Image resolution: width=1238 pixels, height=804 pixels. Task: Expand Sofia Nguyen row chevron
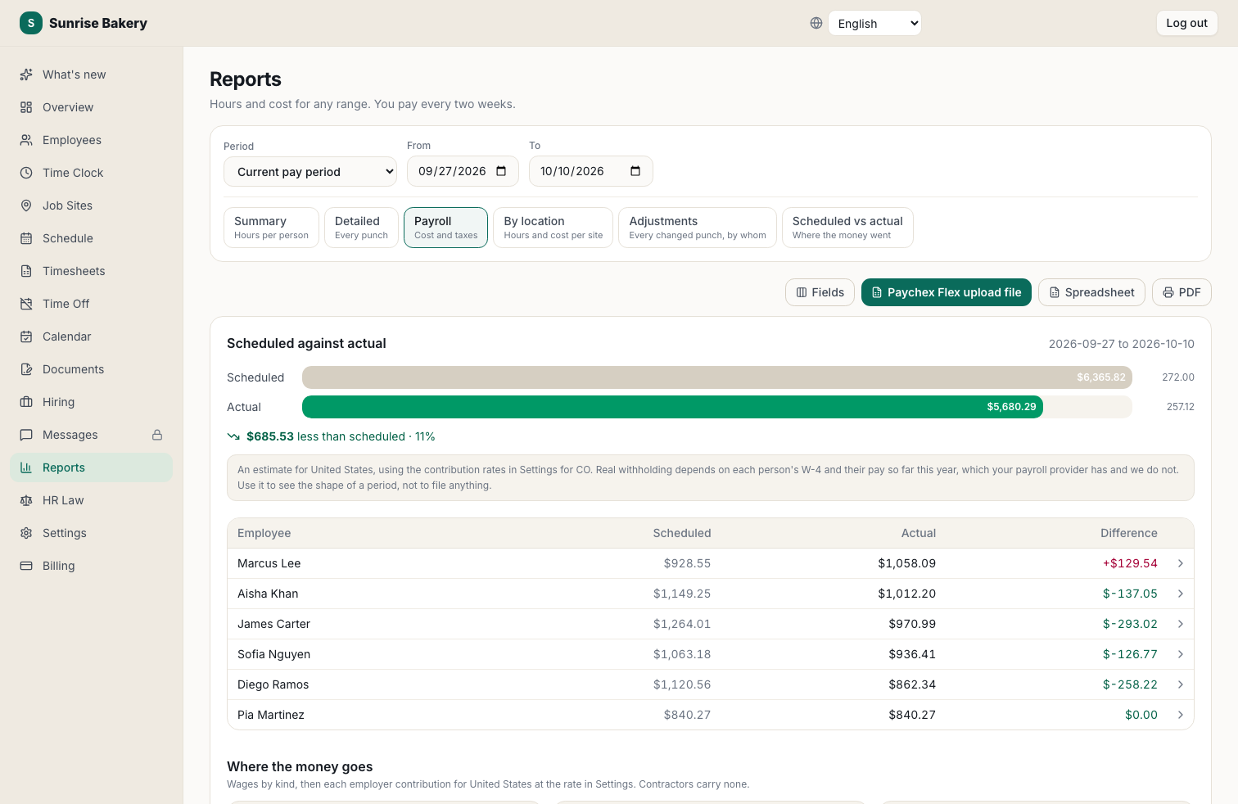[x=1181, y=654]
